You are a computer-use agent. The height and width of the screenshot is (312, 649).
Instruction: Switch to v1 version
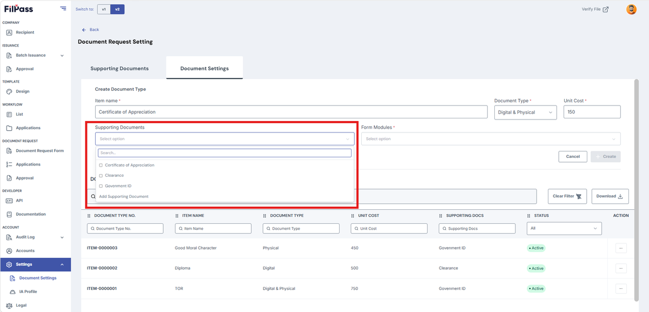pyautogui.click(x=104, y=9)
